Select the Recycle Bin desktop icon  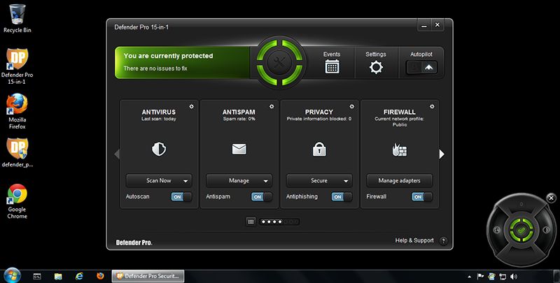click(x=17, y=19)
